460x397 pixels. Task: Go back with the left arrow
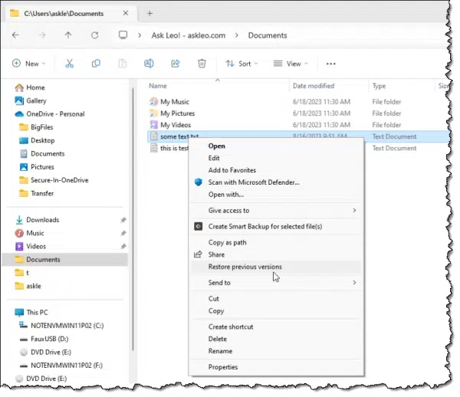(15, 35)
